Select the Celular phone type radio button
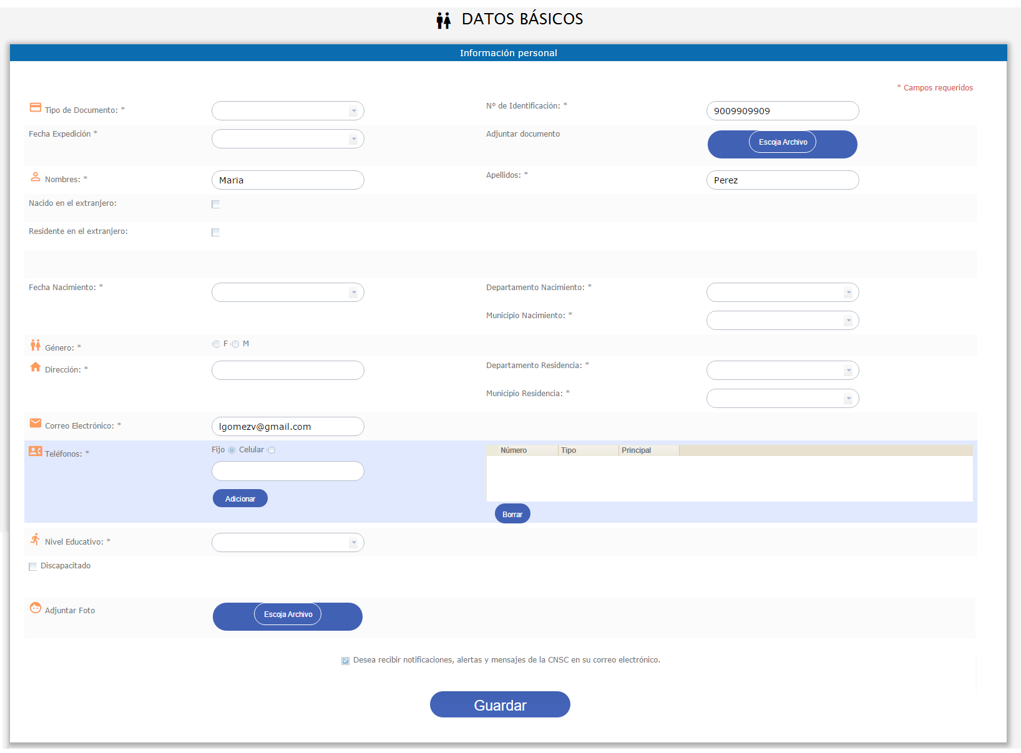The width and height of the screenshot is (1021, 753). tap(271, 450)
